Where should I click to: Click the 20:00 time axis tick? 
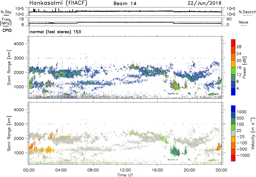[x=189, y=170]
